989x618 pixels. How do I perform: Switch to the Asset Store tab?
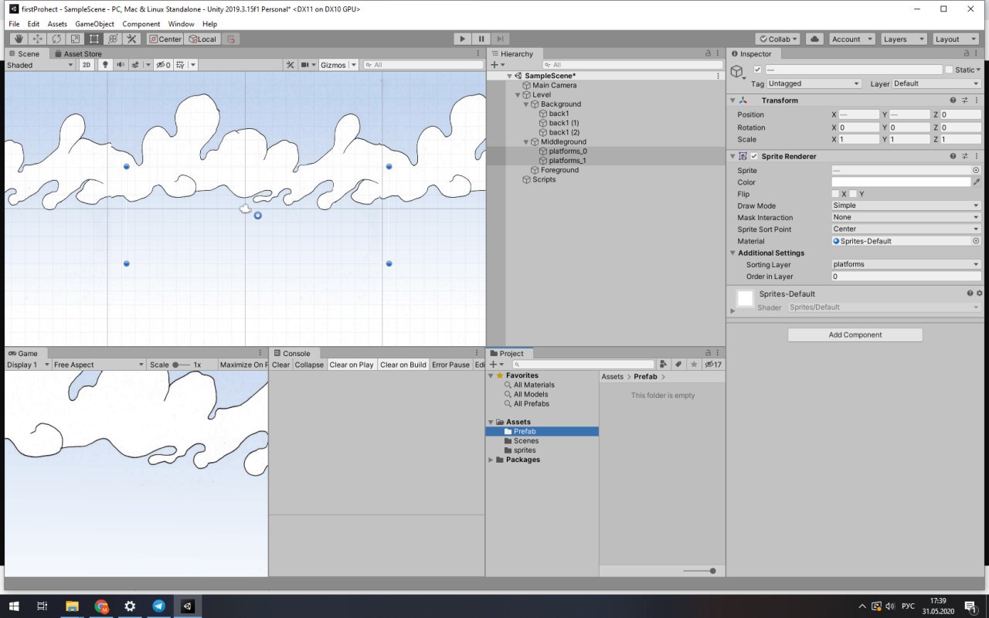click(x=77, y=53)
